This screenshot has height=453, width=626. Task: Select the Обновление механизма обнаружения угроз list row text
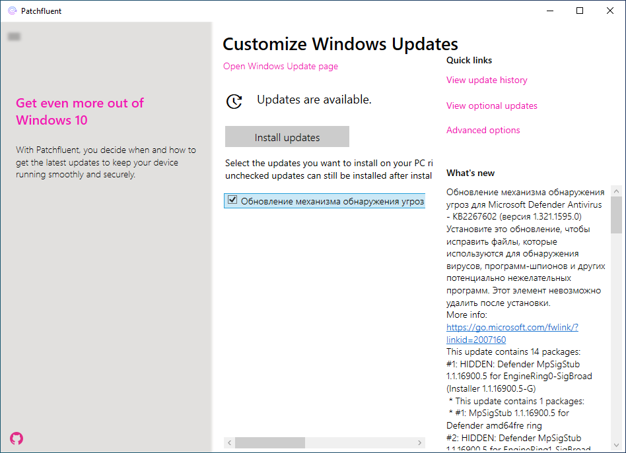click(333, 201)
